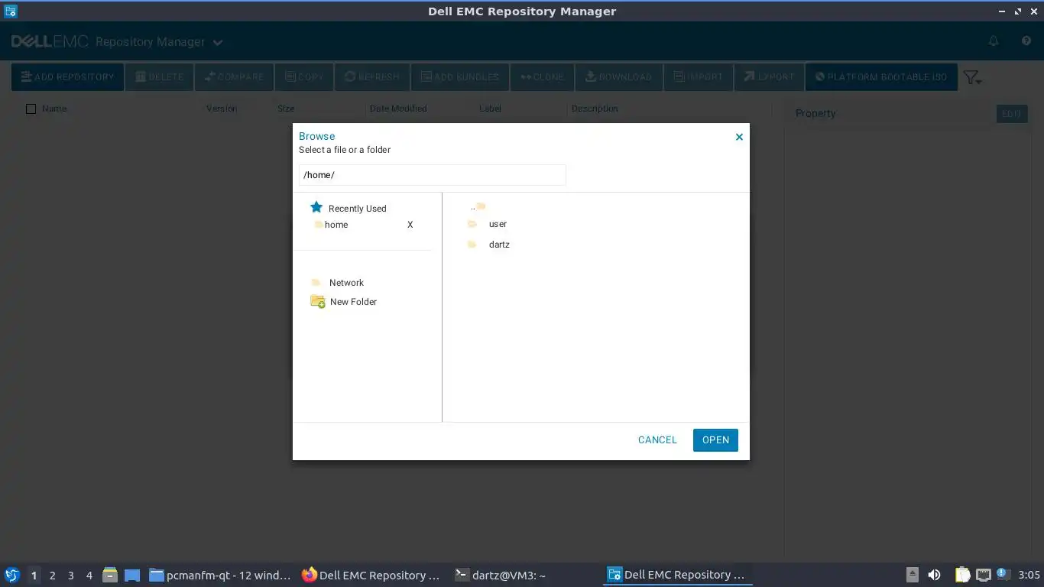The height and width of the screenshot is (587, 1044).
Task: Switch to virtual desktop 2
Action: (52, 576)
